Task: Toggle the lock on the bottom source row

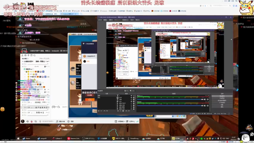Action: 134,109
